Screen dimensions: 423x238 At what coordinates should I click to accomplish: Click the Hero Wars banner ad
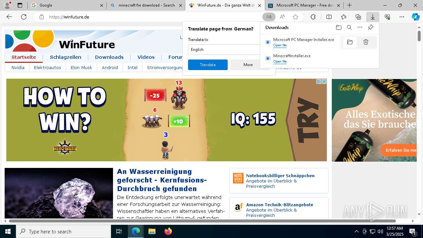click(167, 120)
